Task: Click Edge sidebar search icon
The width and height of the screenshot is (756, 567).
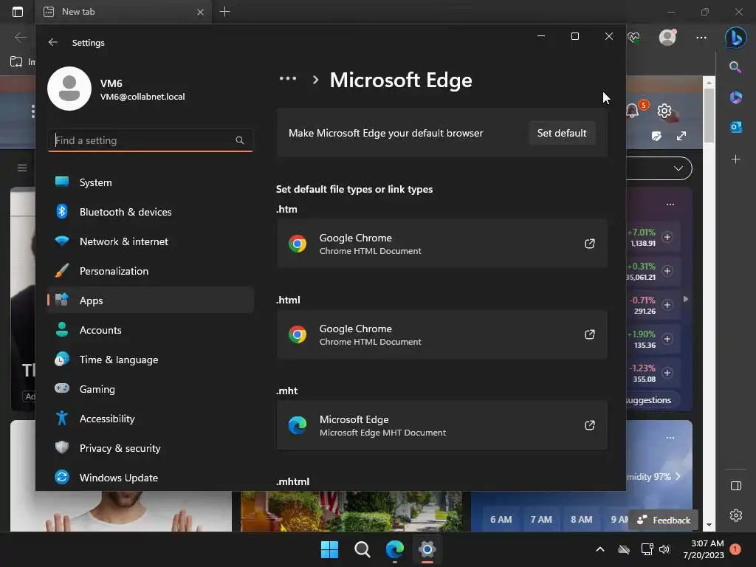Action: pos(735,67)
